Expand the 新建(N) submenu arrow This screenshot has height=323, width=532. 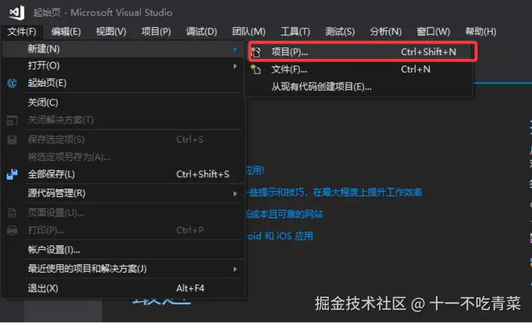click(x=235, y=49)
